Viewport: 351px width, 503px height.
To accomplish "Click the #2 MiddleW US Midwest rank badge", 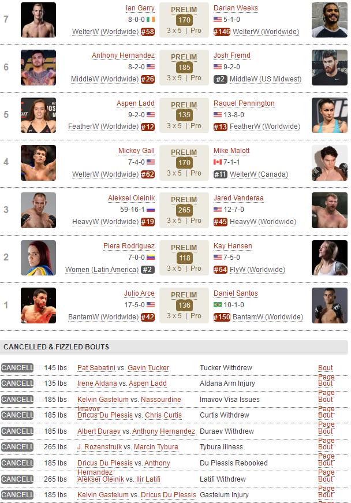I will (x=220, y=79).
